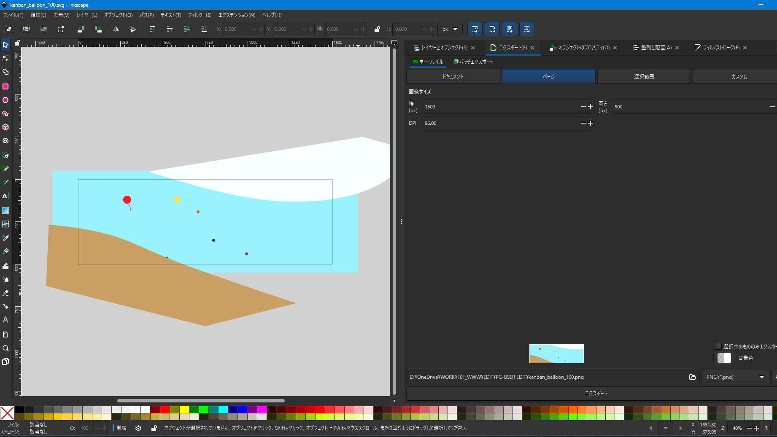Select the Ellipse tool

(5, 100)
